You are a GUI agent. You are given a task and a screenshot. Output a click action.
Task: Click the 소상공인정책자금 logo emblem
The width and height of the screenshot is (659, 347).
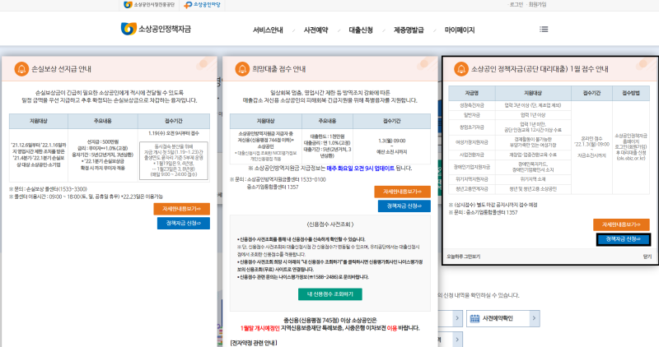tap(129, 29)
